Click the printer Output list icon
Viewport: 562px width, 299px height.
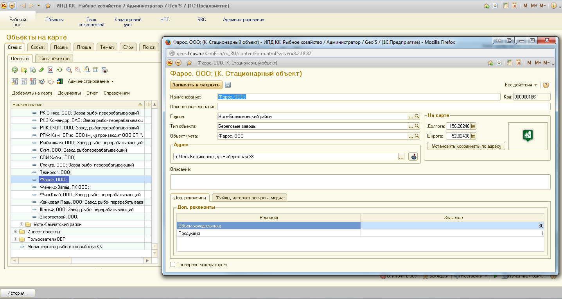coord(104,70)
